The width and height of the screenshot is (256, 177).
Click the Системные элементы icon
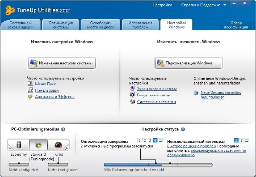click(x=132, y=102)
